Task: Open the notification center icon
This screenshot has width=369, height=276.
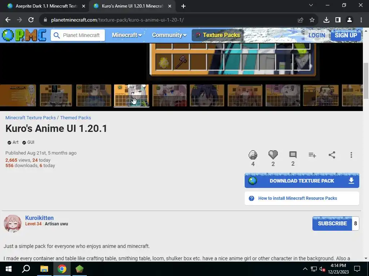Action: pos(357,269)
